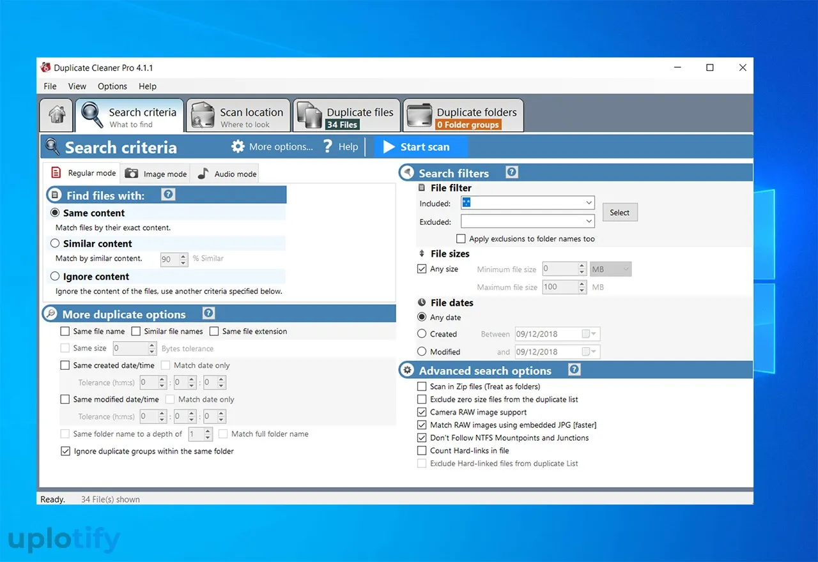
Task: Click the Duplicate folders tab folder icon
Action: [x=419, y=115]
